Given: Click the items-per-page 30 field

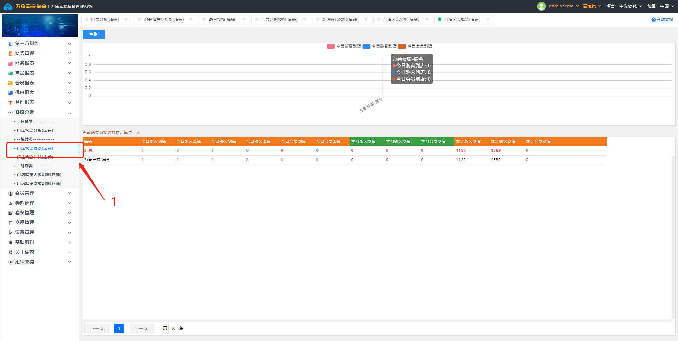Looking at the screenshot, I should [x=173, y=328].
